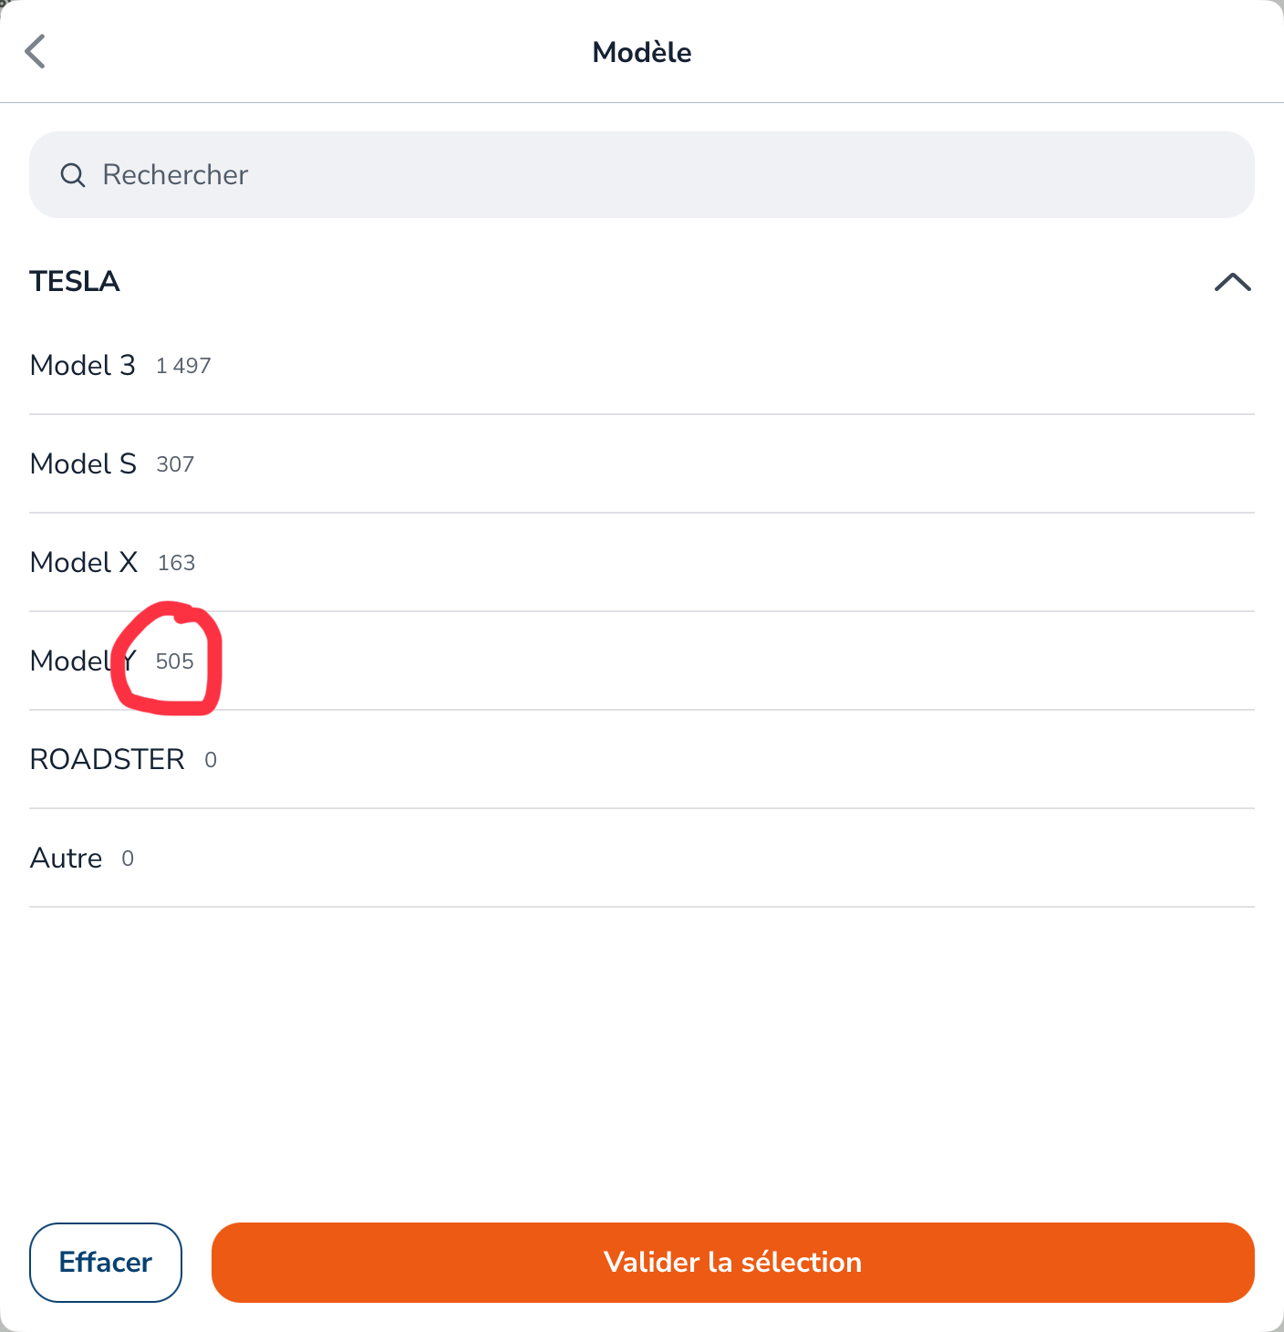The width and height of the screenshot is (1284, 1332).
Task: Go back using the left chevron arrow
Action: 35,52
